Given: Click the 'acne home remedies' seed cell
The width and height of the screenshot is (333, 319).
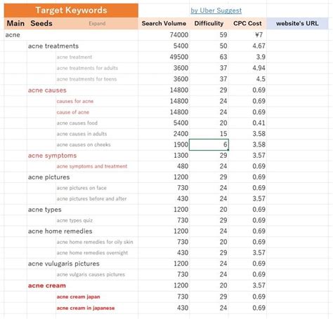Looking at the screenshot, I should click(x=60, y=231).
